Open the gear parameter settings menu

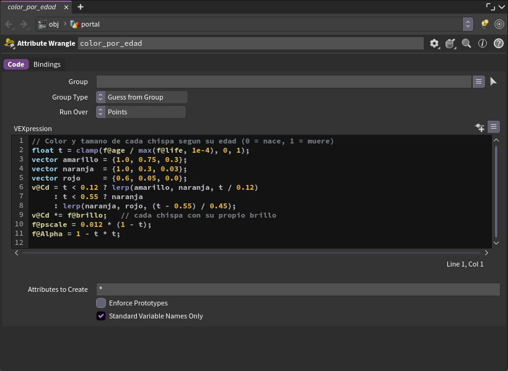click(x=434, y=43)
